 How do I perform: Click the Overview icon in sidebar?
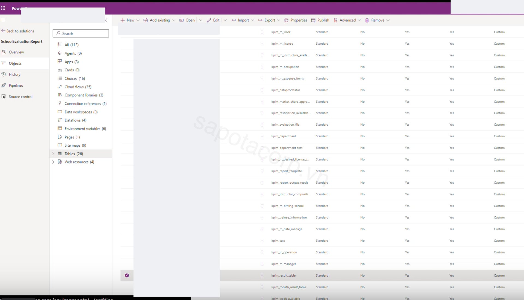point(4,52)
